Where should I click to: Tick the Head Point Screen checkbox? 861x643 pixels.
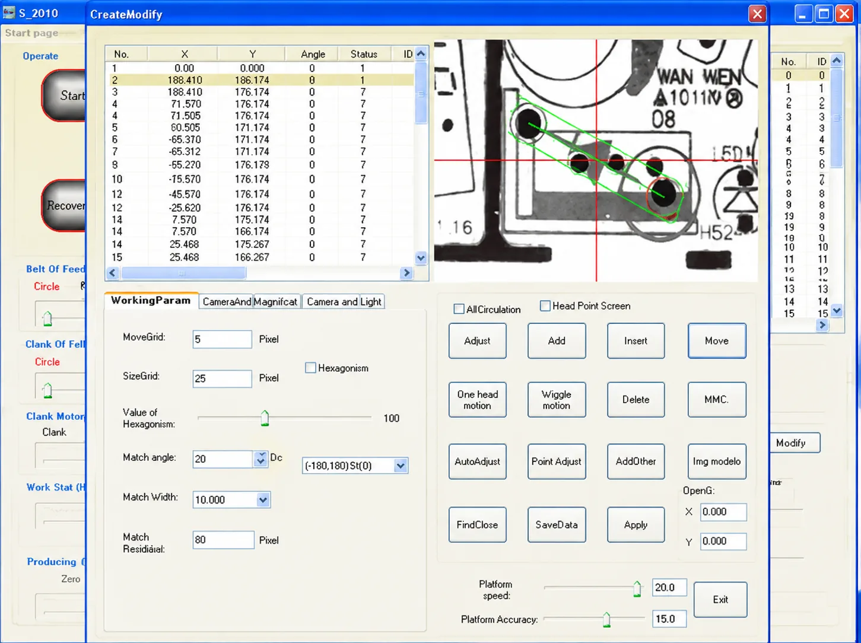[x=545, y=306]
